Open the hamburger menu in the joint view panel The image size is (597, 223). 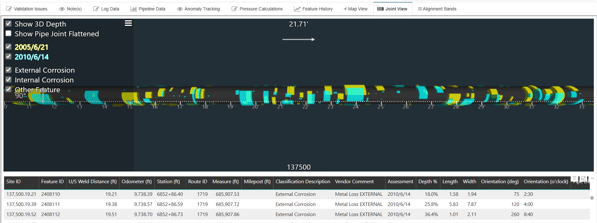[128, 23]
